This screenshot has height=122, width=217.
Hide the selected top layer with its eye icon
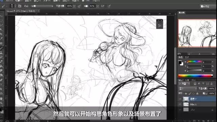(x=180, y=99)
